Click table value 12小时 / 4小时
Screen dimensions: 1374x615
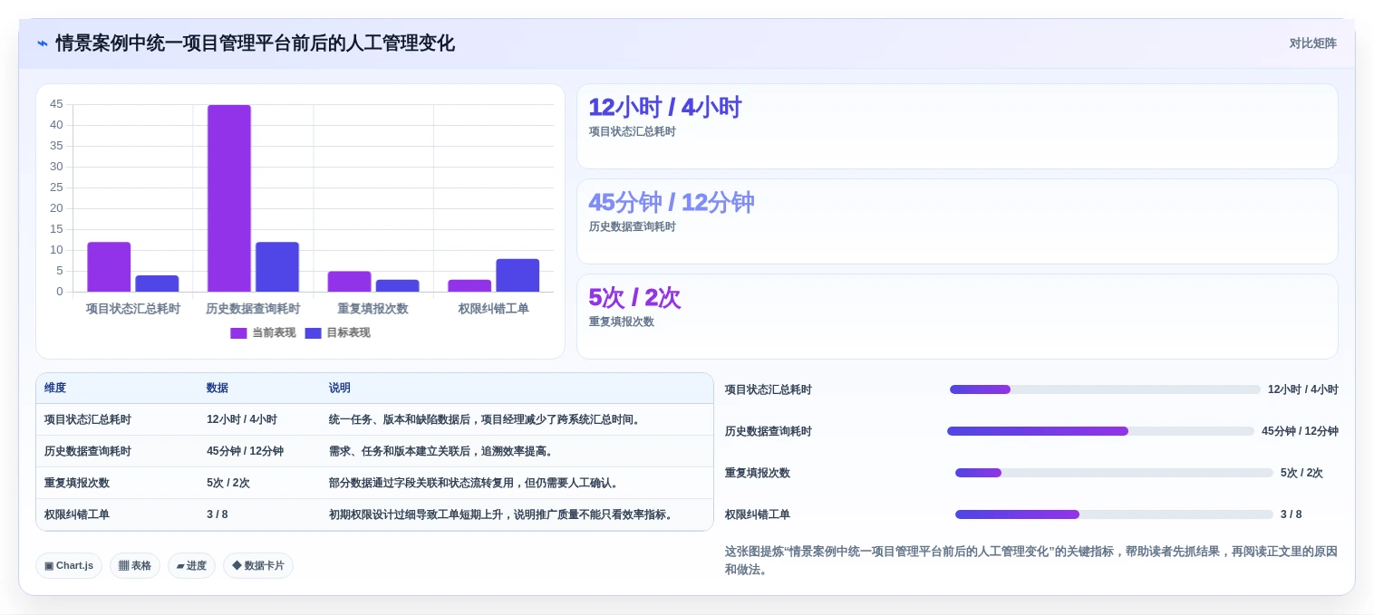pos(242,419)
